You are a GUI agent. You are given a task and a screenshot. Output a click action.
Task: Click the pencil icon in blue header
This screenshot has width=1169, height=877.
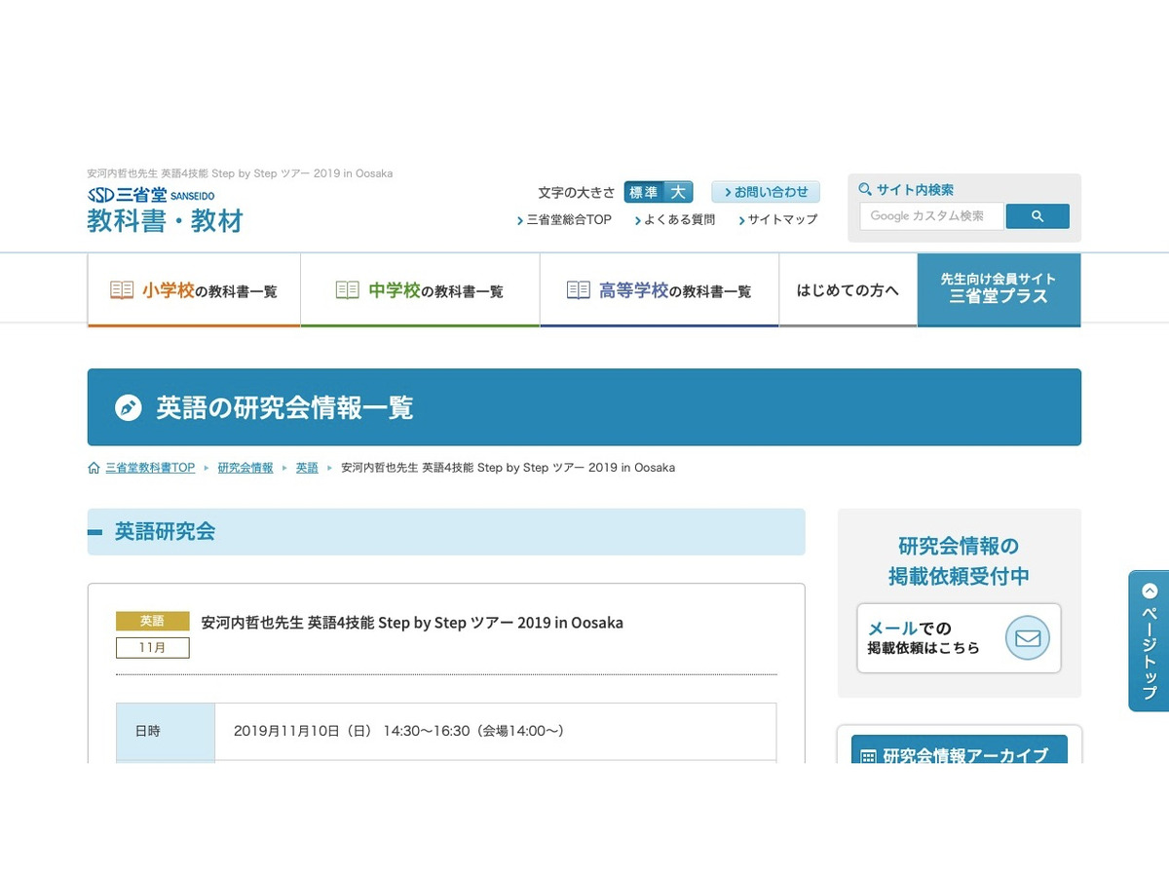(x=129, y=407)
